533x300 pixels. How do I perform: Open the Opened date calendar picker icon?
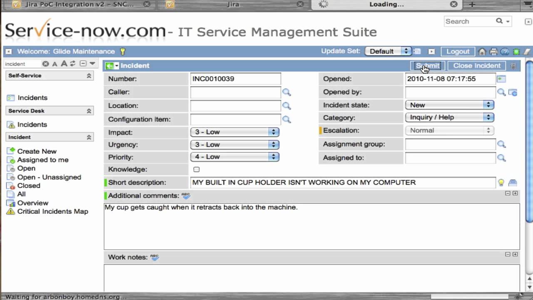click(x=501, y=79)
